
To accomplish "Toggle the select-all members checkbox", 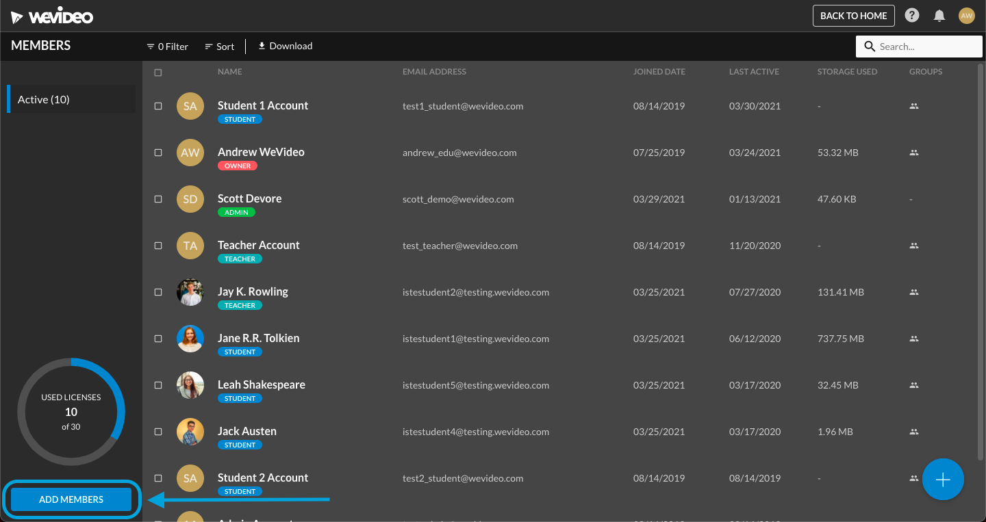I will (x=158, y=73).
